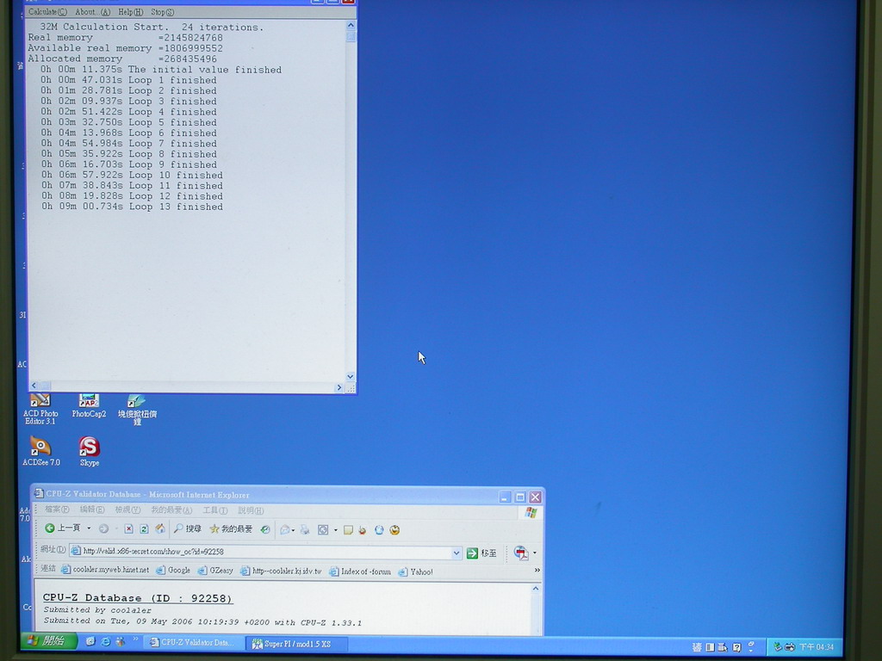Viewport: 882px width, 661px height.
Task: Click the taskbar clock showing 下午 04:34
Action: coord(817,647)
